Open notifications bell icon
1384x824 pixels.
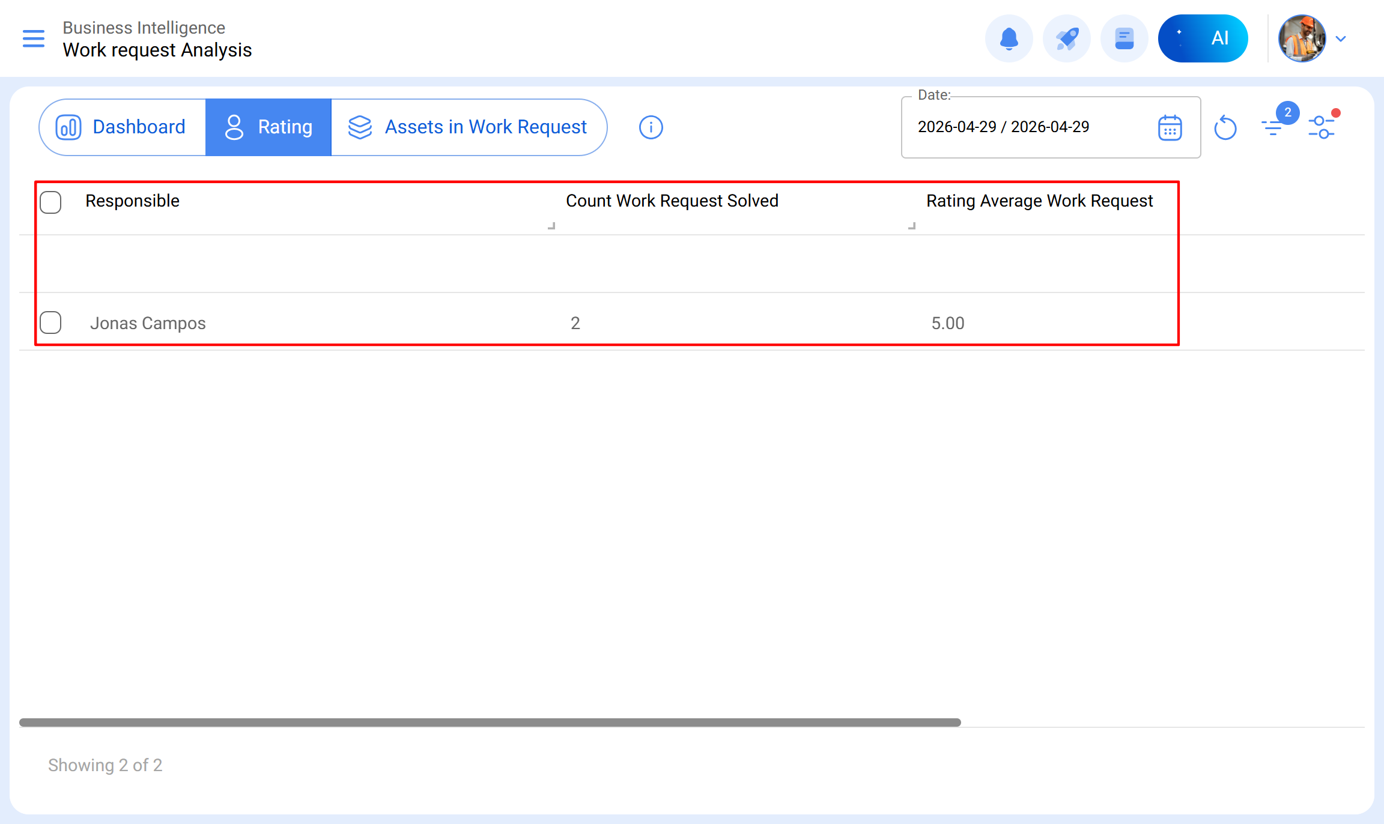pos(1009,38)
